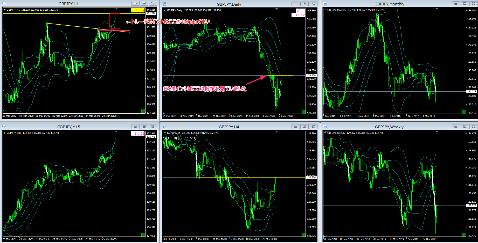Open the GBPJPY,Weekly chart symbol dropdown arrow
The image size is (478, 243).
point(325,133)
